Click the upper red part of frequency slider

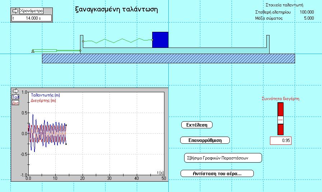(x=280, y=109)
